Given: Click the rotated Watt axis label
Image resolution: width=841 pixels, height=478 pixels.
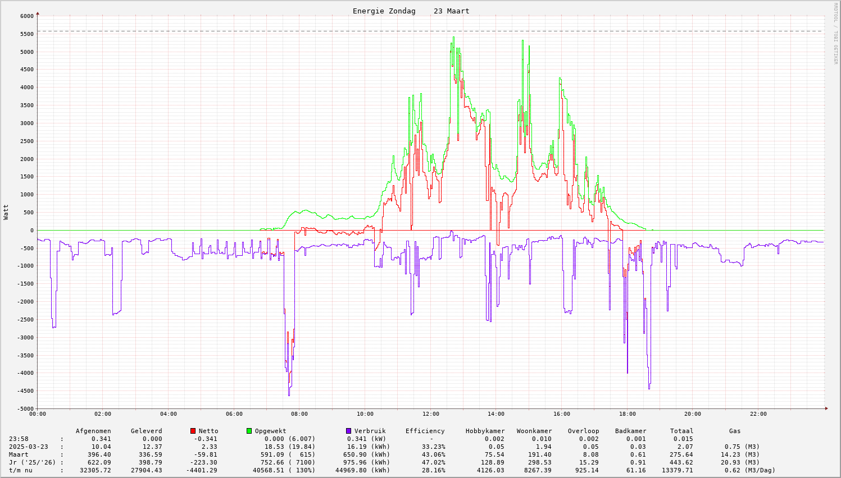Looking at the screenshot, I should click(x=6, y=212).
